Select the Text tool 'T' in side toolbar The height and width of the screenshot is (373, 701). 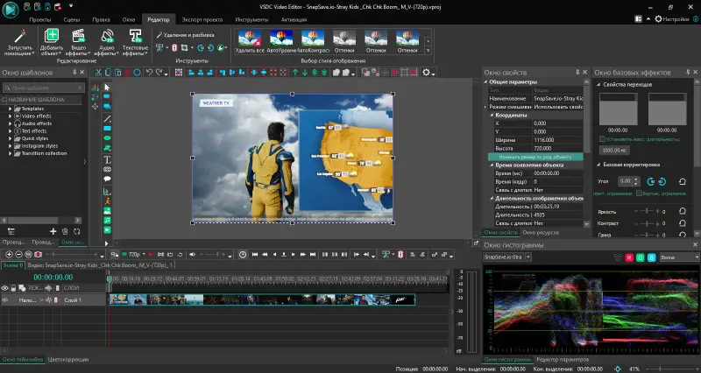[x=107, y=159]
